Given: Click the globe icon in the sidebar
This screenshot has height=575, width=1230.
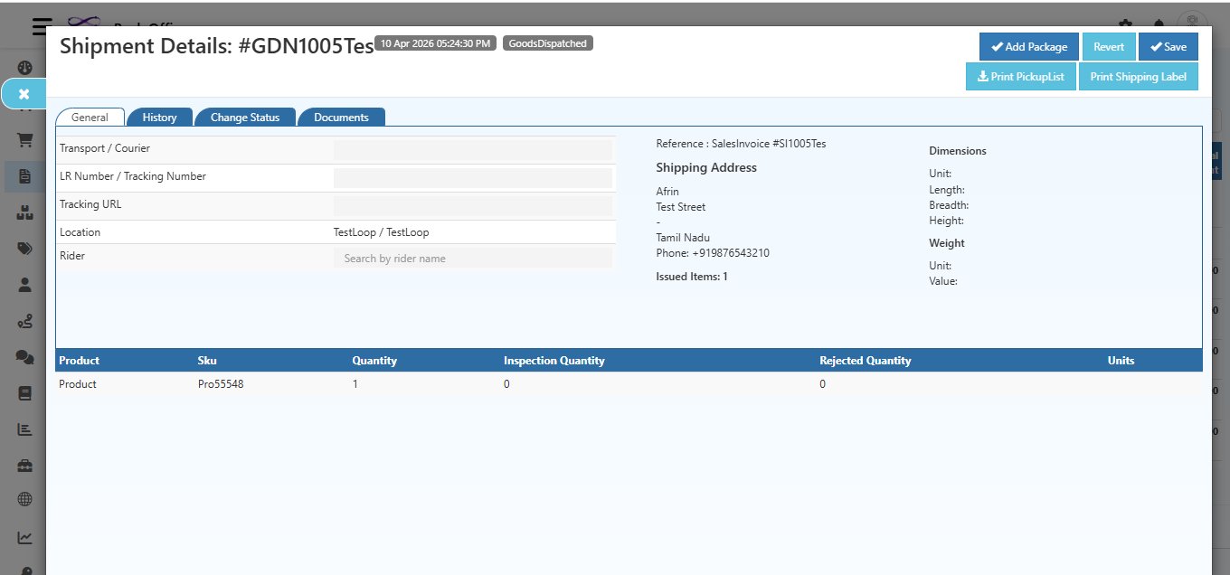Looking at the screenshot, I should (x=24, y=499).
